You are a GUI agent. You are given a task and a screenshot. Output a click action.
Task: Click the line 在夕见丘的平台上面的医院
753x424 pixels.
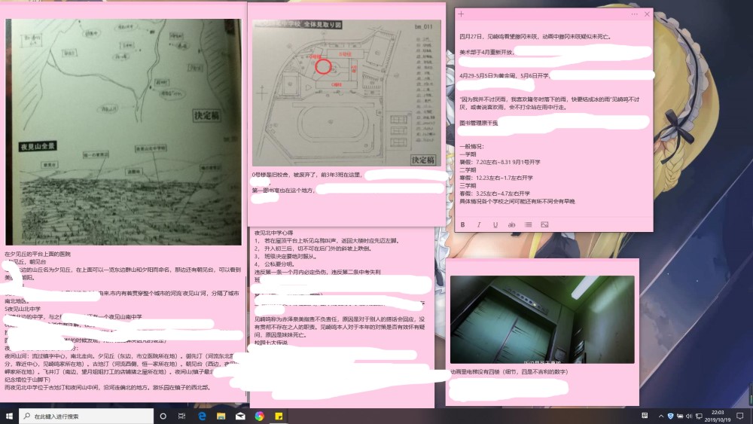38,254
